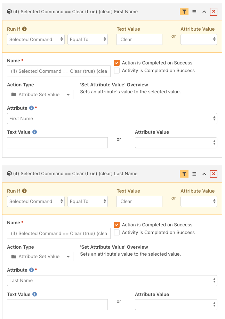Click Text Value info icon in Last Name action
The height and width of the screenshot is (319, 225).
(x=35, y=294)
